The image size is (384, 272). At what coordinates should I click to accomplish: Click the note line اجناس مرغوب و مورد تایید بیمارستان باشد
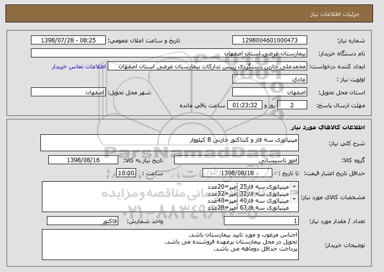click(x=243, y=235)
